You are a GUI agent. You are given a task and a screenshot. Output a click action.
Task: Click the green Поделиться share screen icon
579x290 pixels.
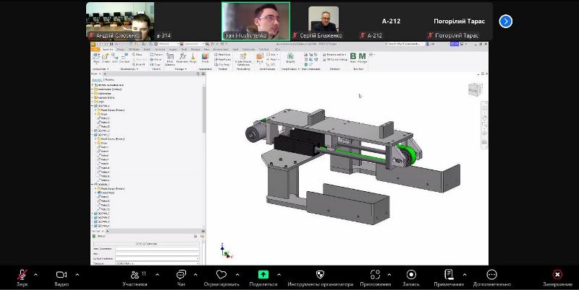coord(263,275)
